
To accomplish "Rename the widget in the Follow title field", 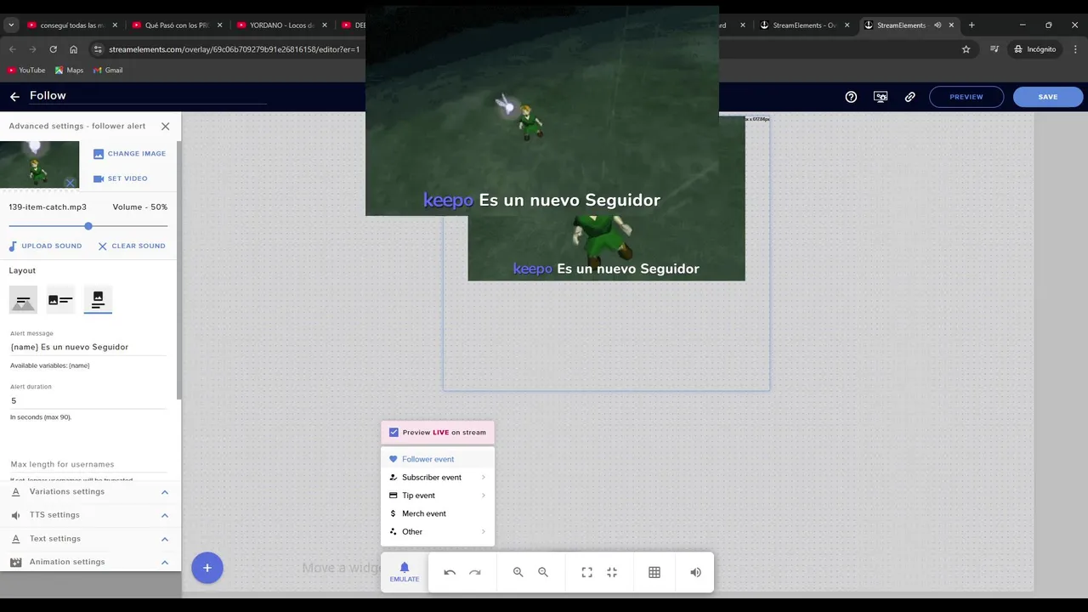I will (148, 96).
